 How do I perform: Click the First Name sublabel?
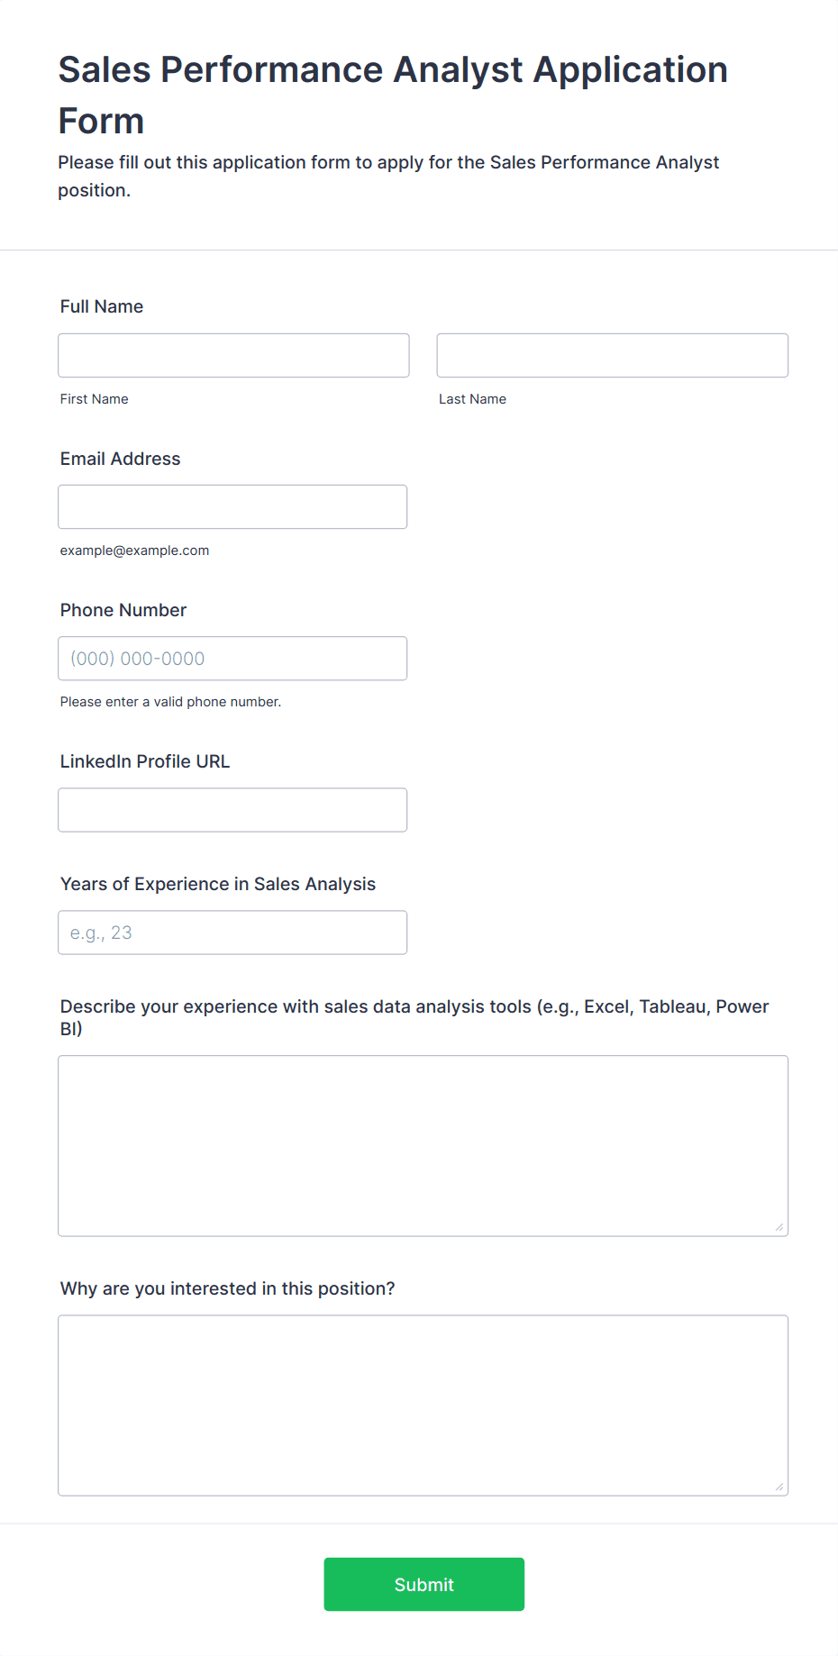coord(95,399)
